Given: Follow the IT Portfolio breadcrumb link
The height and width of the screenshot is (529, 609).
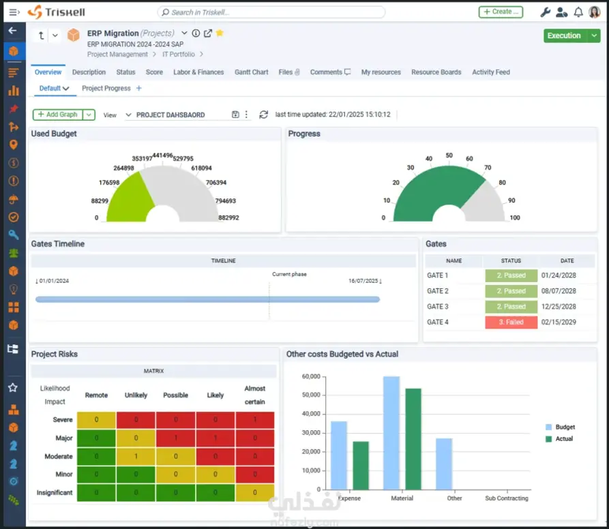Looking at the screenshot, I should click(x=178, y=55).
